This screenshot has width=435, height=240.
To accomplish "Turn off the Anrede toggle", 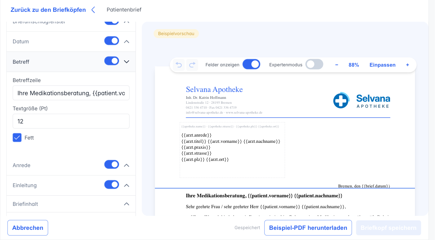I will click(x=112, y=165).
